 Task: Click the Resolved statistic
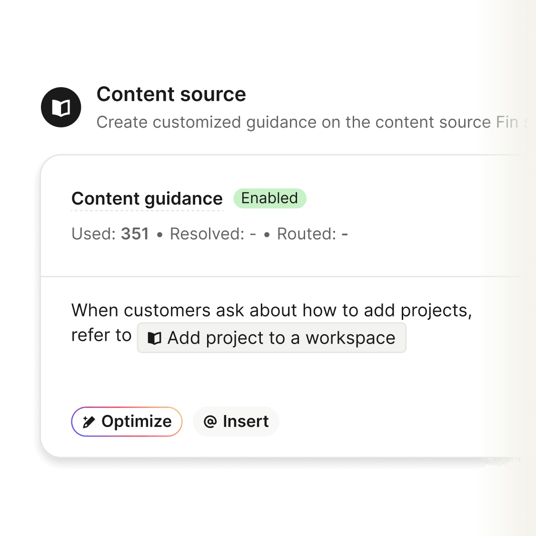(213, 234)
